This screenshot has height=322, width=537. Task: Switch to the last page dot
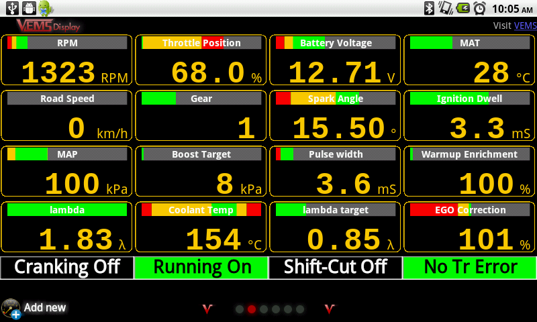(x=300, y=309)
